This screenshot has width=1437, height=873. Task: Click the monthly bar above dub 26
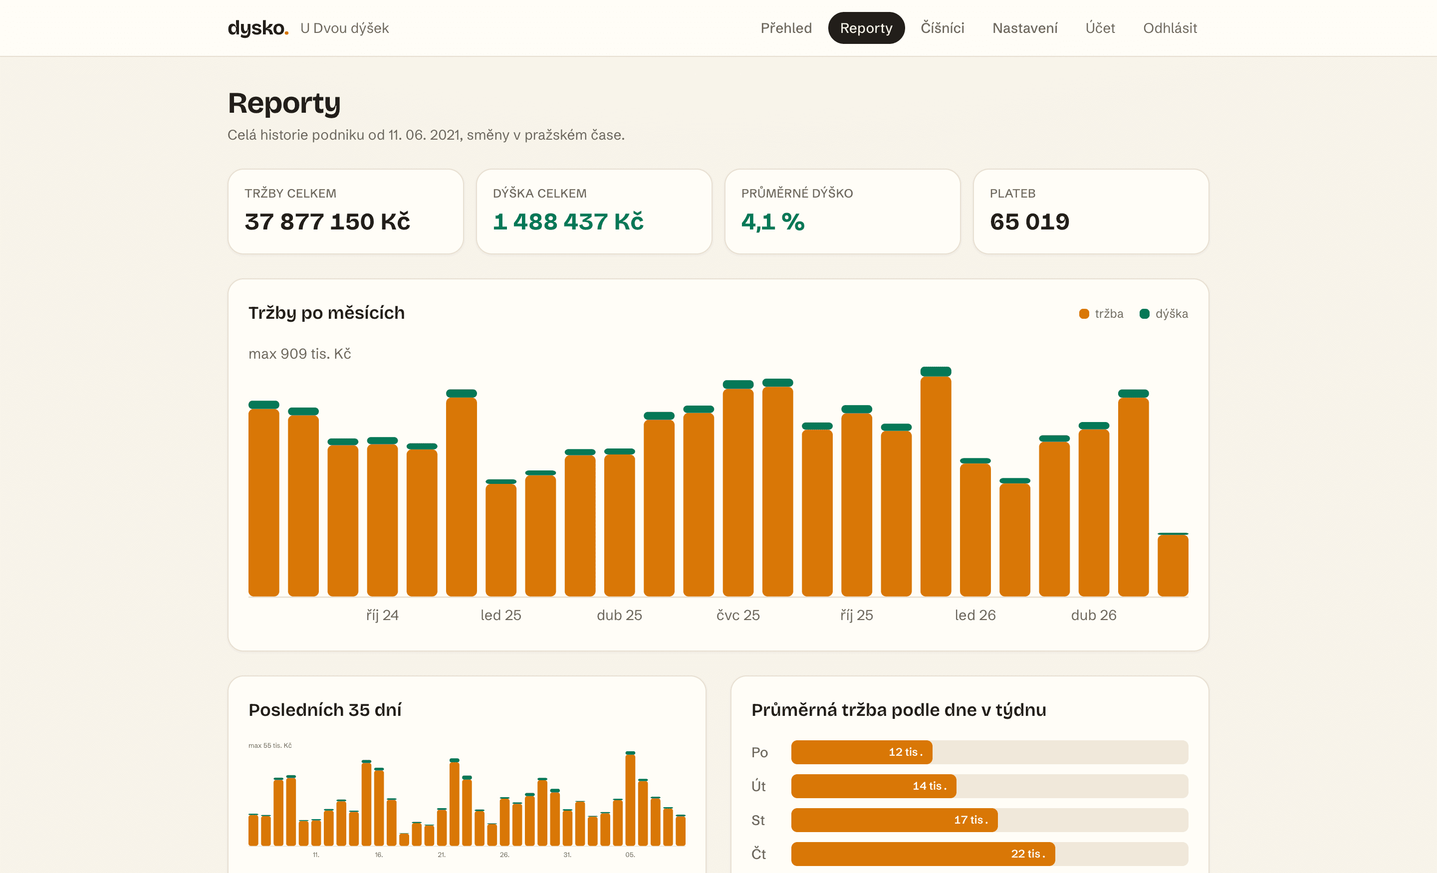coord(1094,509)
